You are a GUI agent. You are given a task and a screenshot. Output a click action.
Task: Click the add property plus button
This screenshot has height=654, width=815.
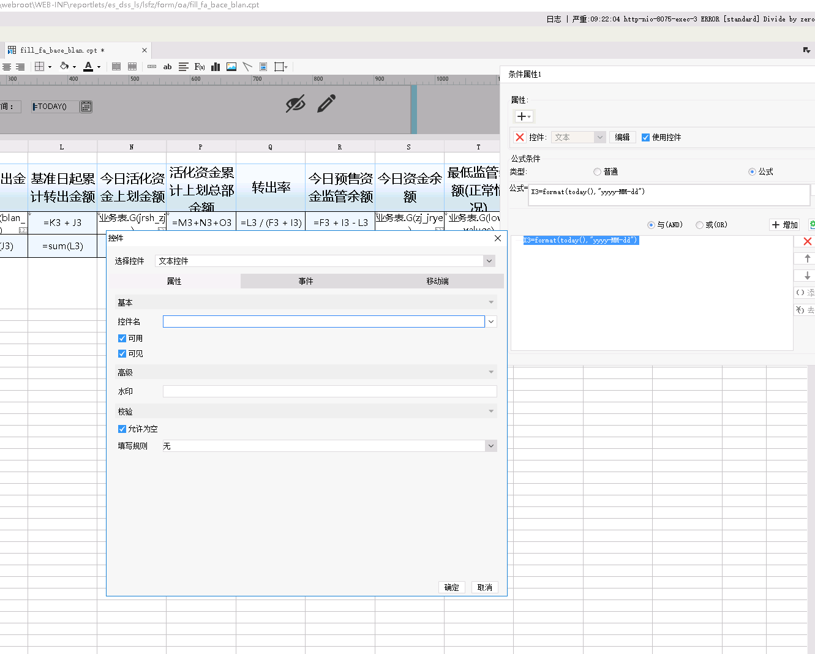click(524, 116)
